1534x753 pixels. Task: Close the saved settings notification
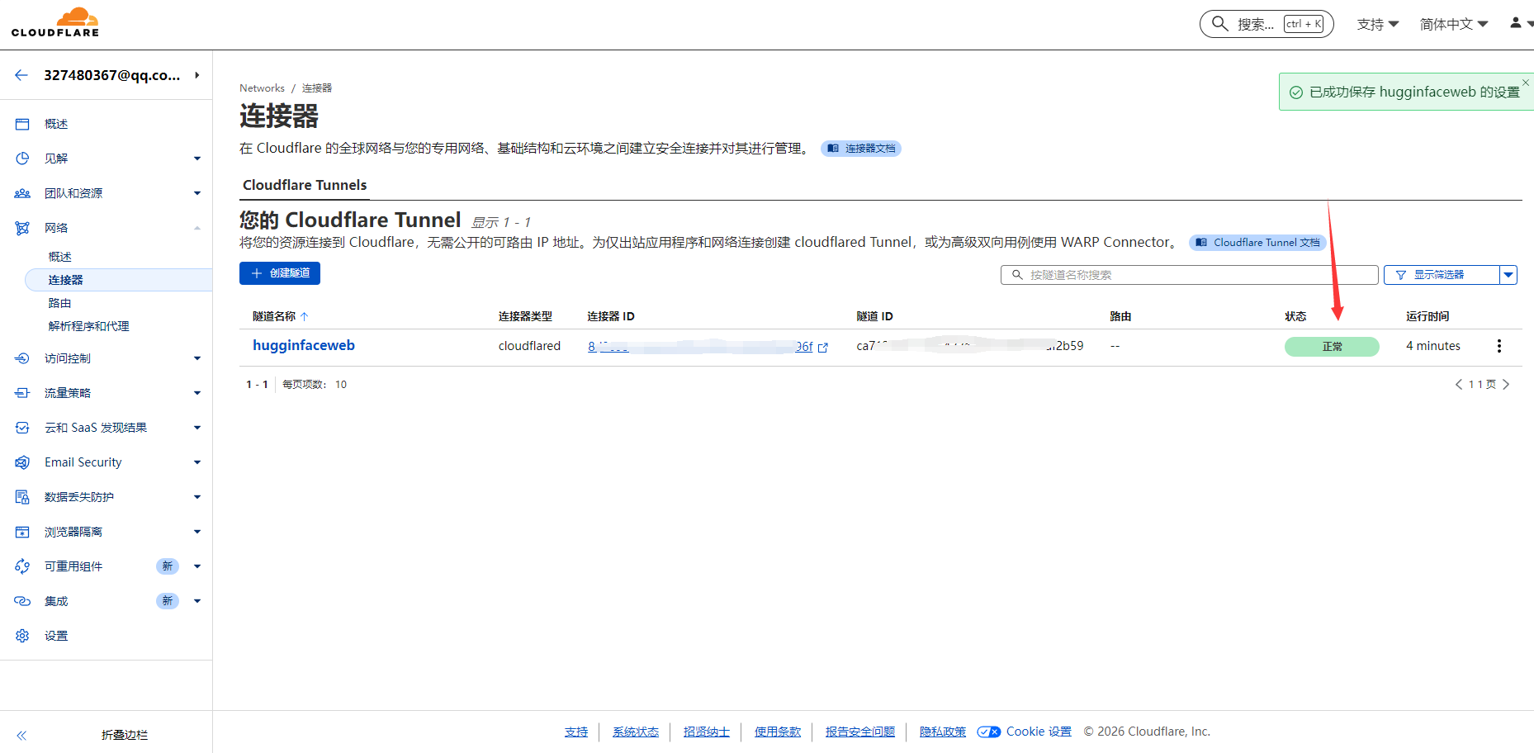click(x=1525, y=82)
